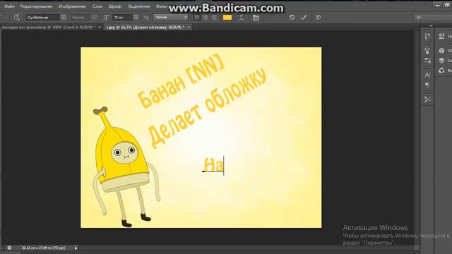Open the status bar info flyout arrow
Image resolution: width=452 pixels, height=254 pixels.
click(76, 248)
